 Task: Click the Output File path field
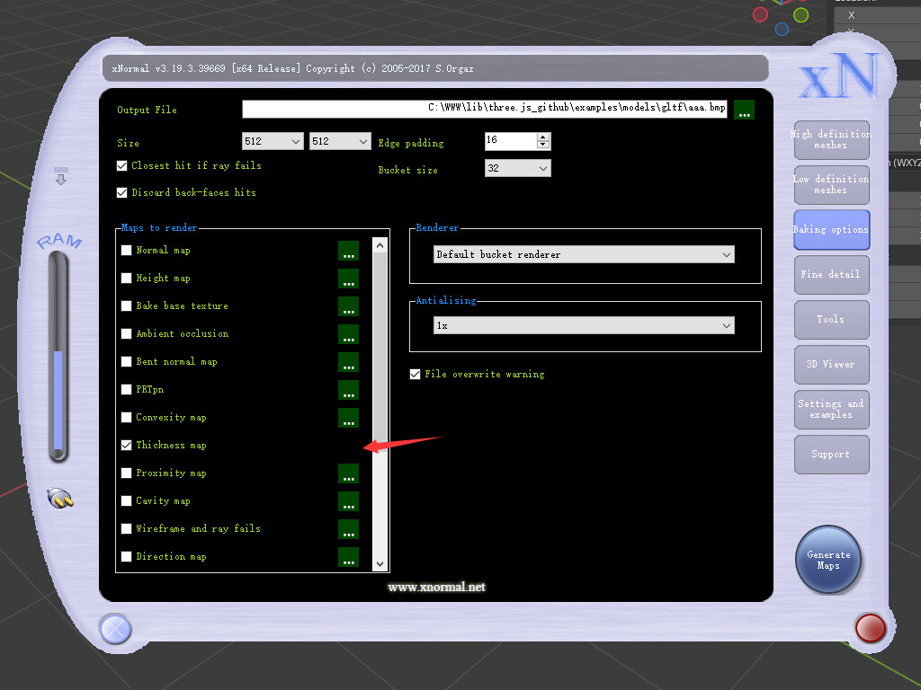485,109
